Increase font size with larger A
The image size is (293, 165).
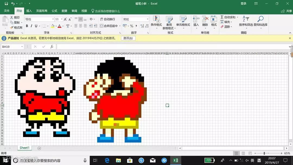click(65, 19)
